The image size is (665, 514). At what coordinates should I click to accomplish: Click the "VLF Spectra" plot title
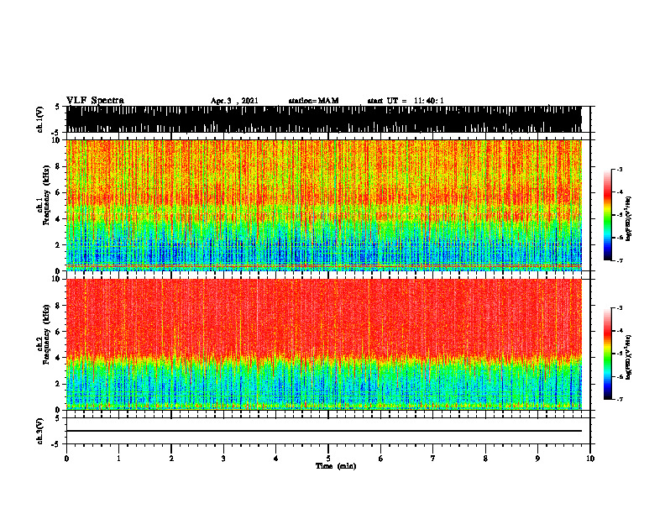tap(95, 101)
